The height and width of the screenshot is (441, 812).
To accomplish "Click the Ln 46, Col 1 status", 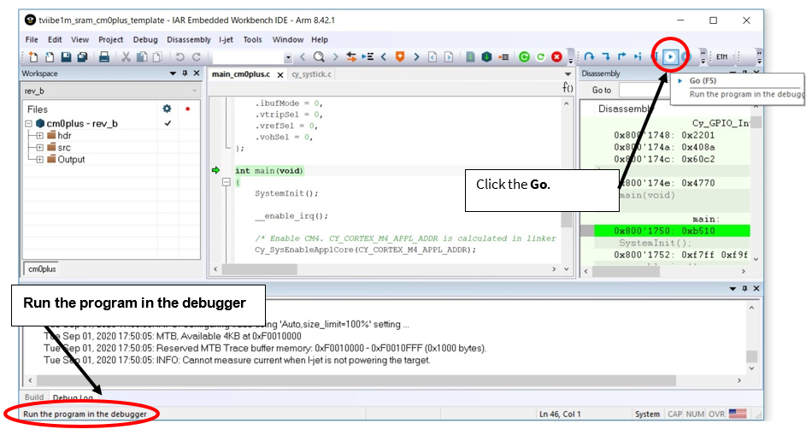I will pyautogui.click(x=560, y=415).
